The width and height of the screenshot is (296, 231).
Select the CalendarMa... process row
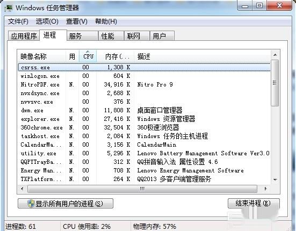coord(144,145)
